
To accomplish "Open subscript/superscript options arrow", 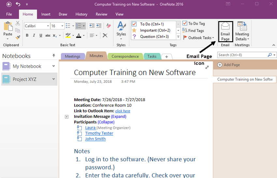I will 60,35.
